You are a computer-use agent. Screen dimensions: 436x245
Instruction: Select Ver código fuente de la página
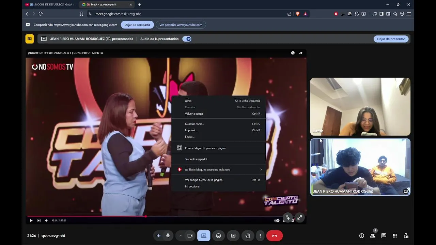(218, 180)
